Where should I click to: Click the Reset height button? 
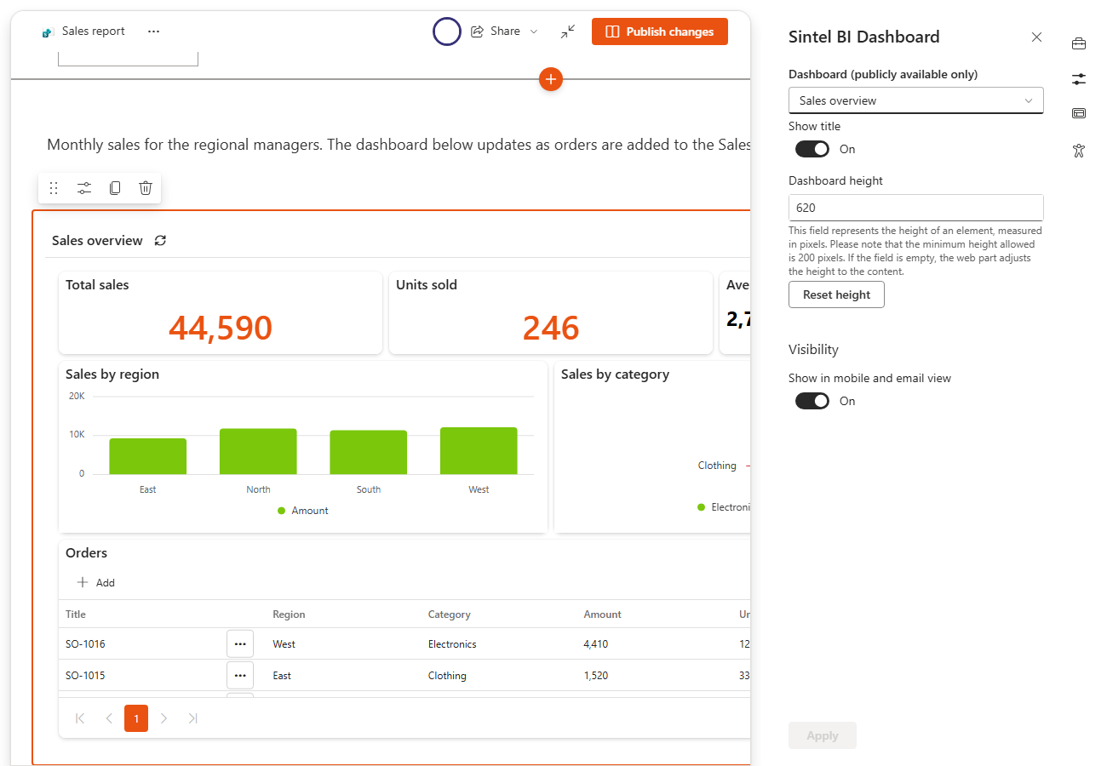pos(836,294)
